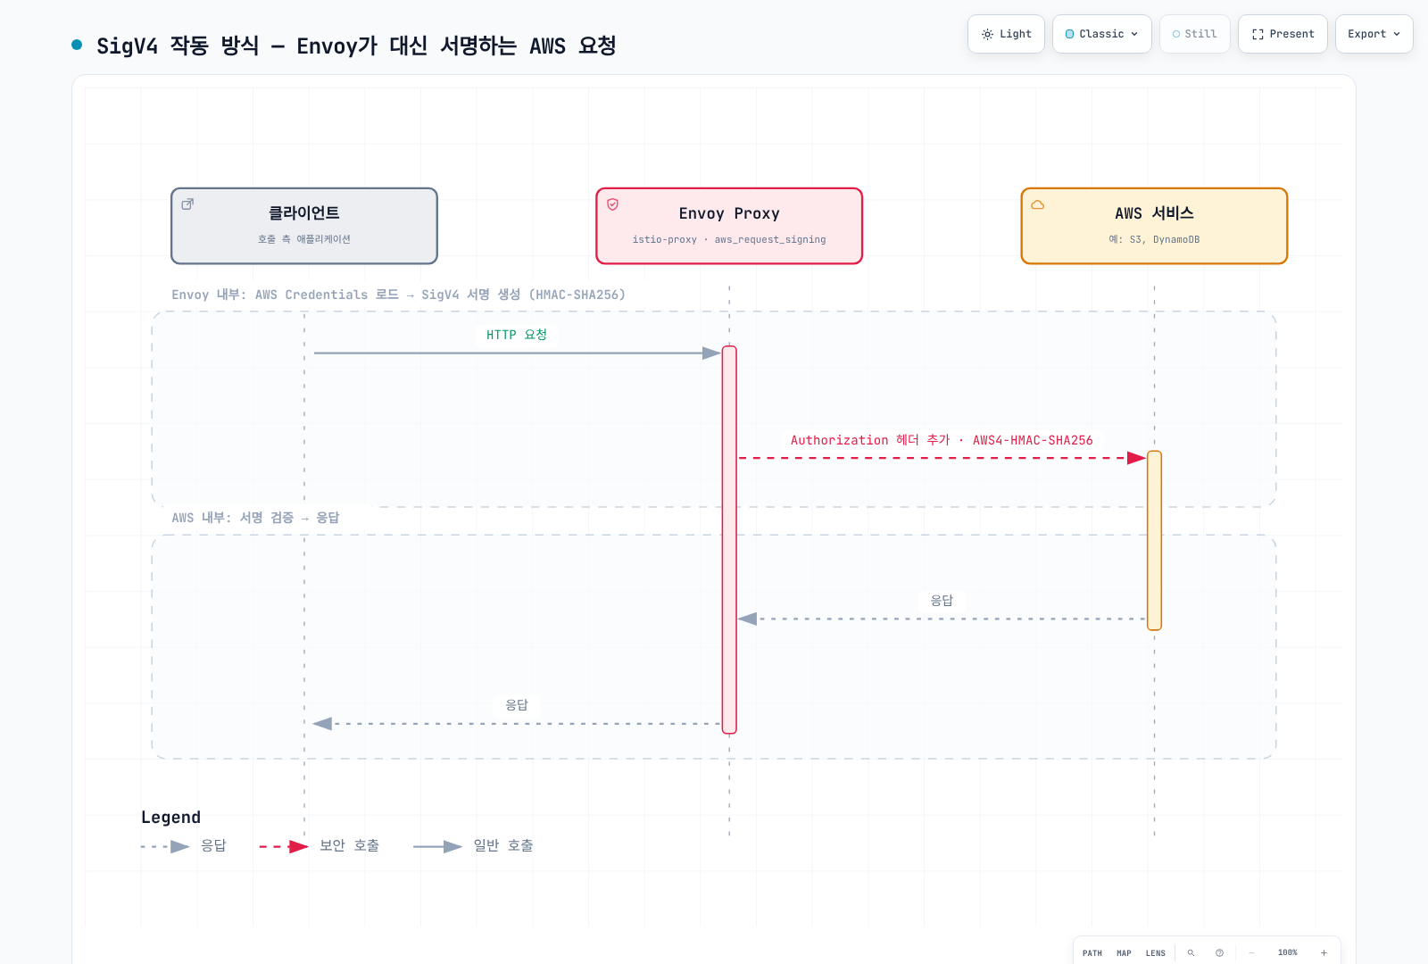Click the HTTP 요청 message label
This screenshot has height=964, width=1428.
coord(517,335)
